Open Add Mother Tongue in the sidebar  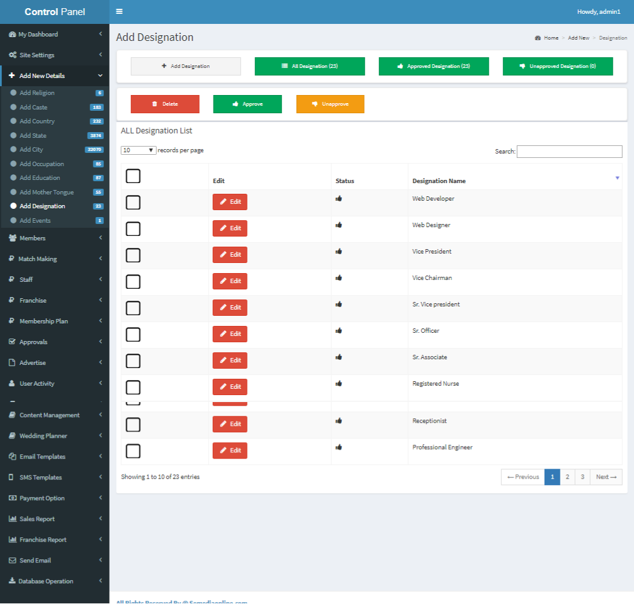(55, 193)
